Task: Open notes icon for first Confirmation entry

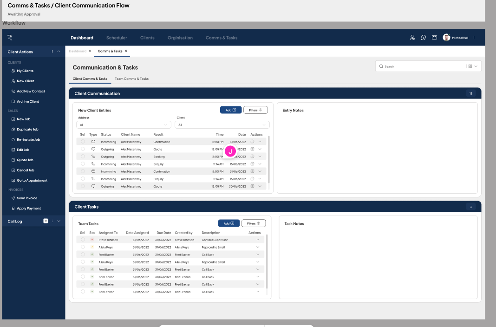Action: [x=252, y=142]
